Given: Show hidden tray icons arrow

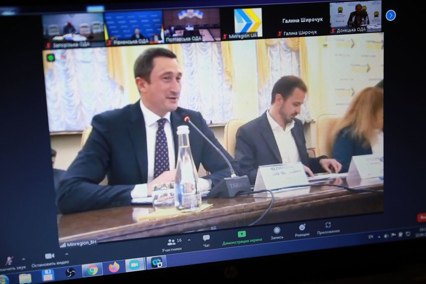Looking at the screenshot, I should click(x=379, y=237).
